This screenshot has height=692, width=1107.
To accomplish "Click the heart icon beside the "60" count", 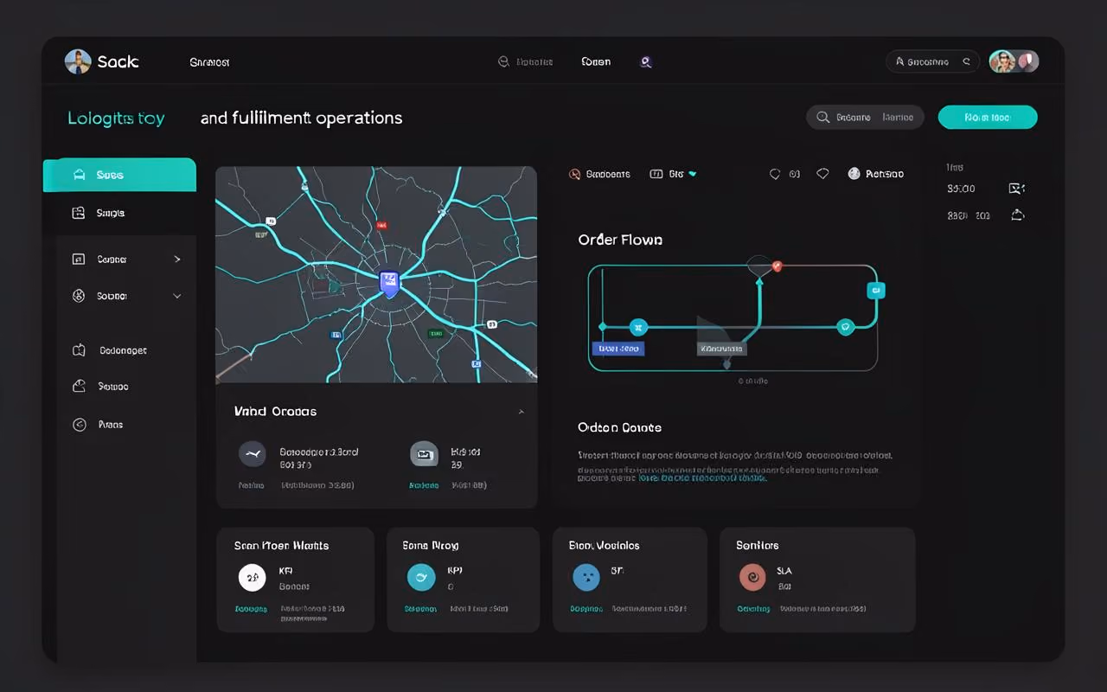I will [775, 174].
